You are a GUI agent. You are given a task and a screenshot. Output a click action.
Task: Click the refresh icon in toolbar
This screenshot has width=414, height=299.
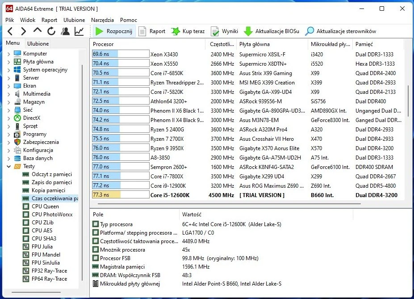(51, 31)
